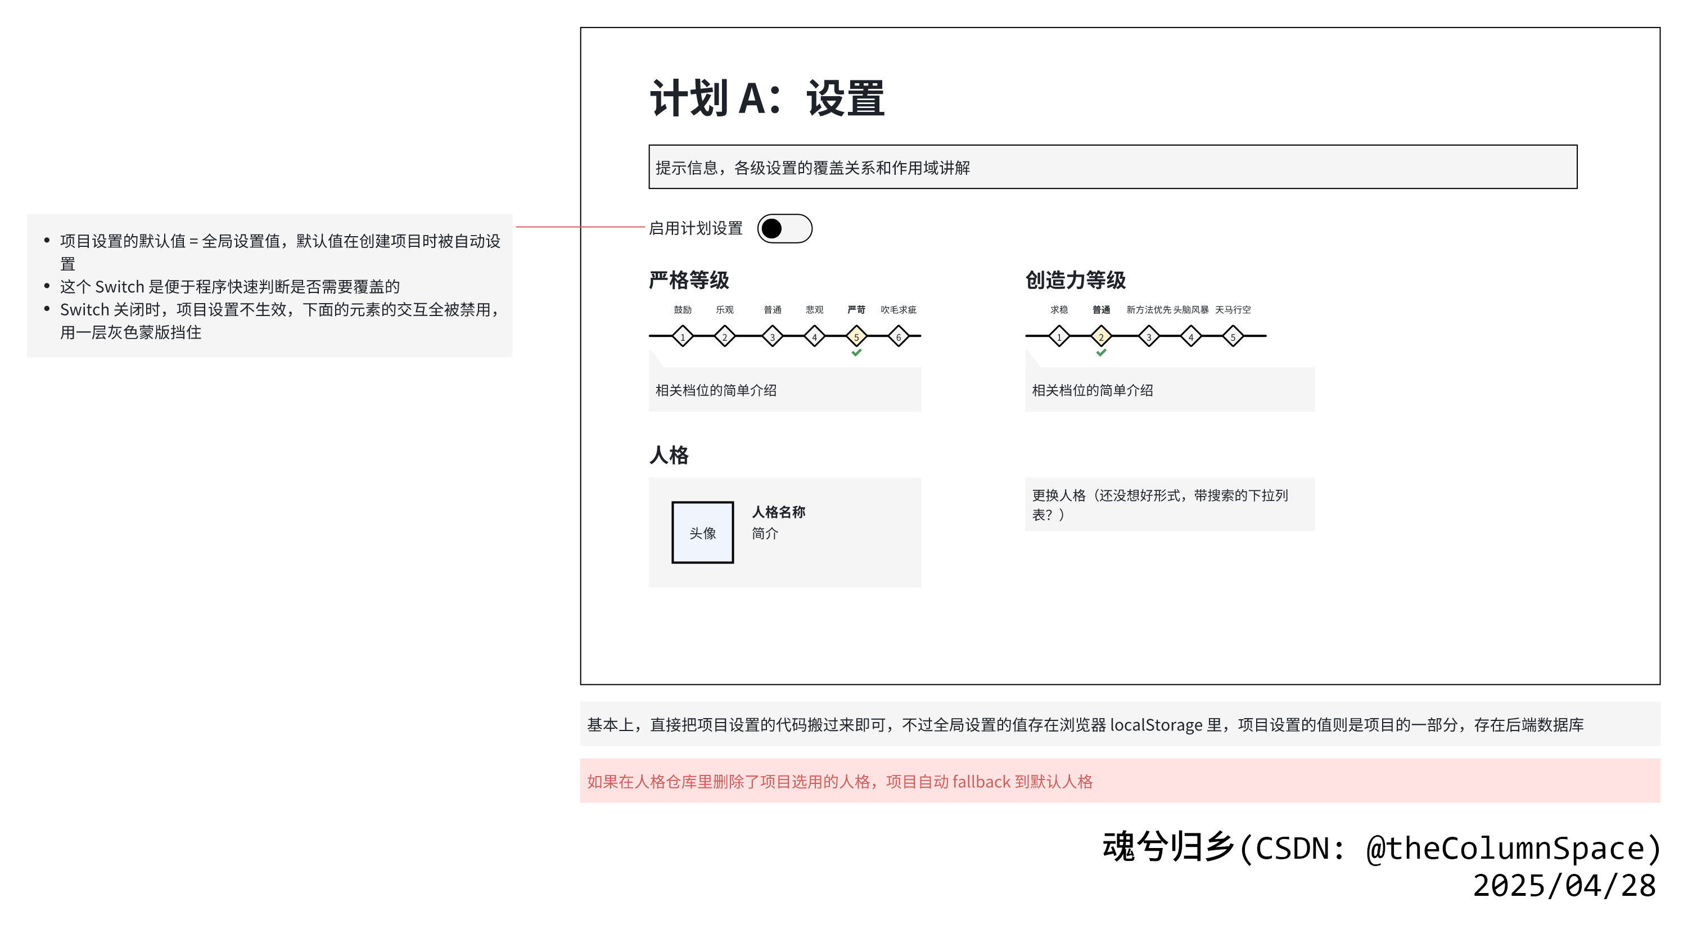Screen dimensions: 1688x929
Task: Select strictness level 1 鼓励
Action: (683, 337)
